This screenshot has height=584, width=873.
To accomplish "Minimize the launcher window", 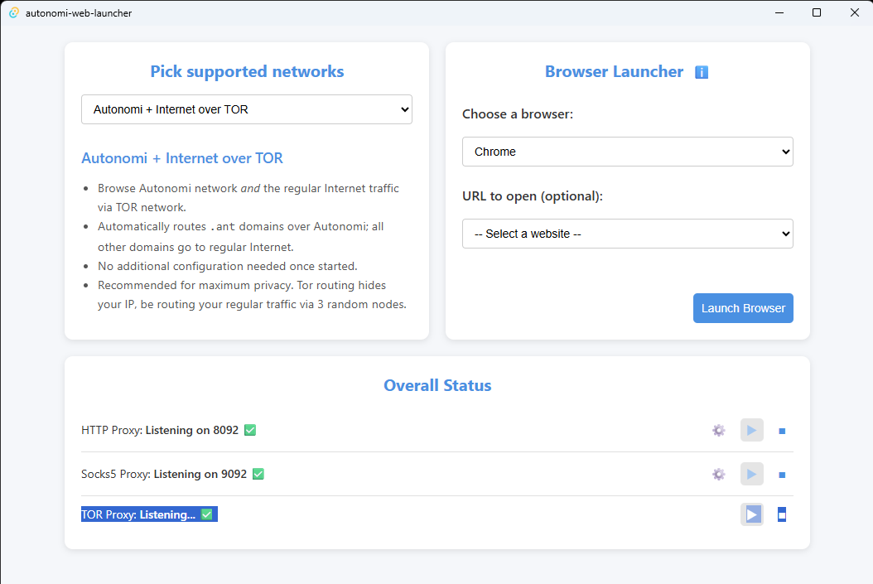I will point(779,12).
